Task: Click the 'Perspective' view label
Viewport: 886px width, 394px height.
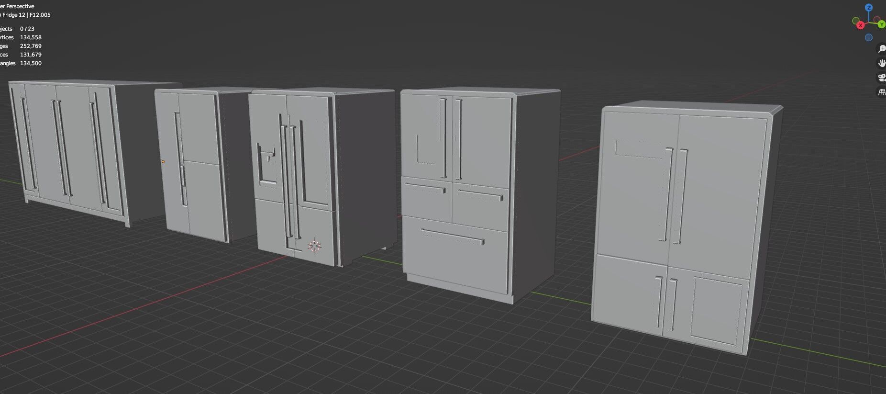Action: pos(20,6)
